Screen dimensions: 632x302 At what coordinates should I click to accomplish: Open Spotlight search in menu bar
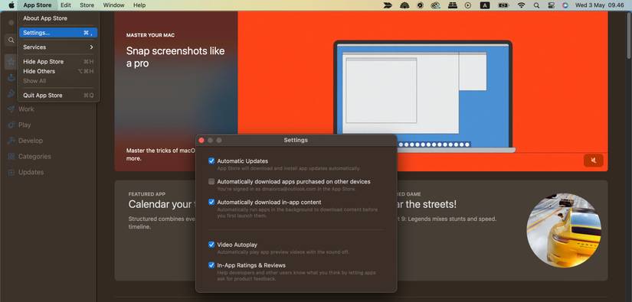[536, 5]
